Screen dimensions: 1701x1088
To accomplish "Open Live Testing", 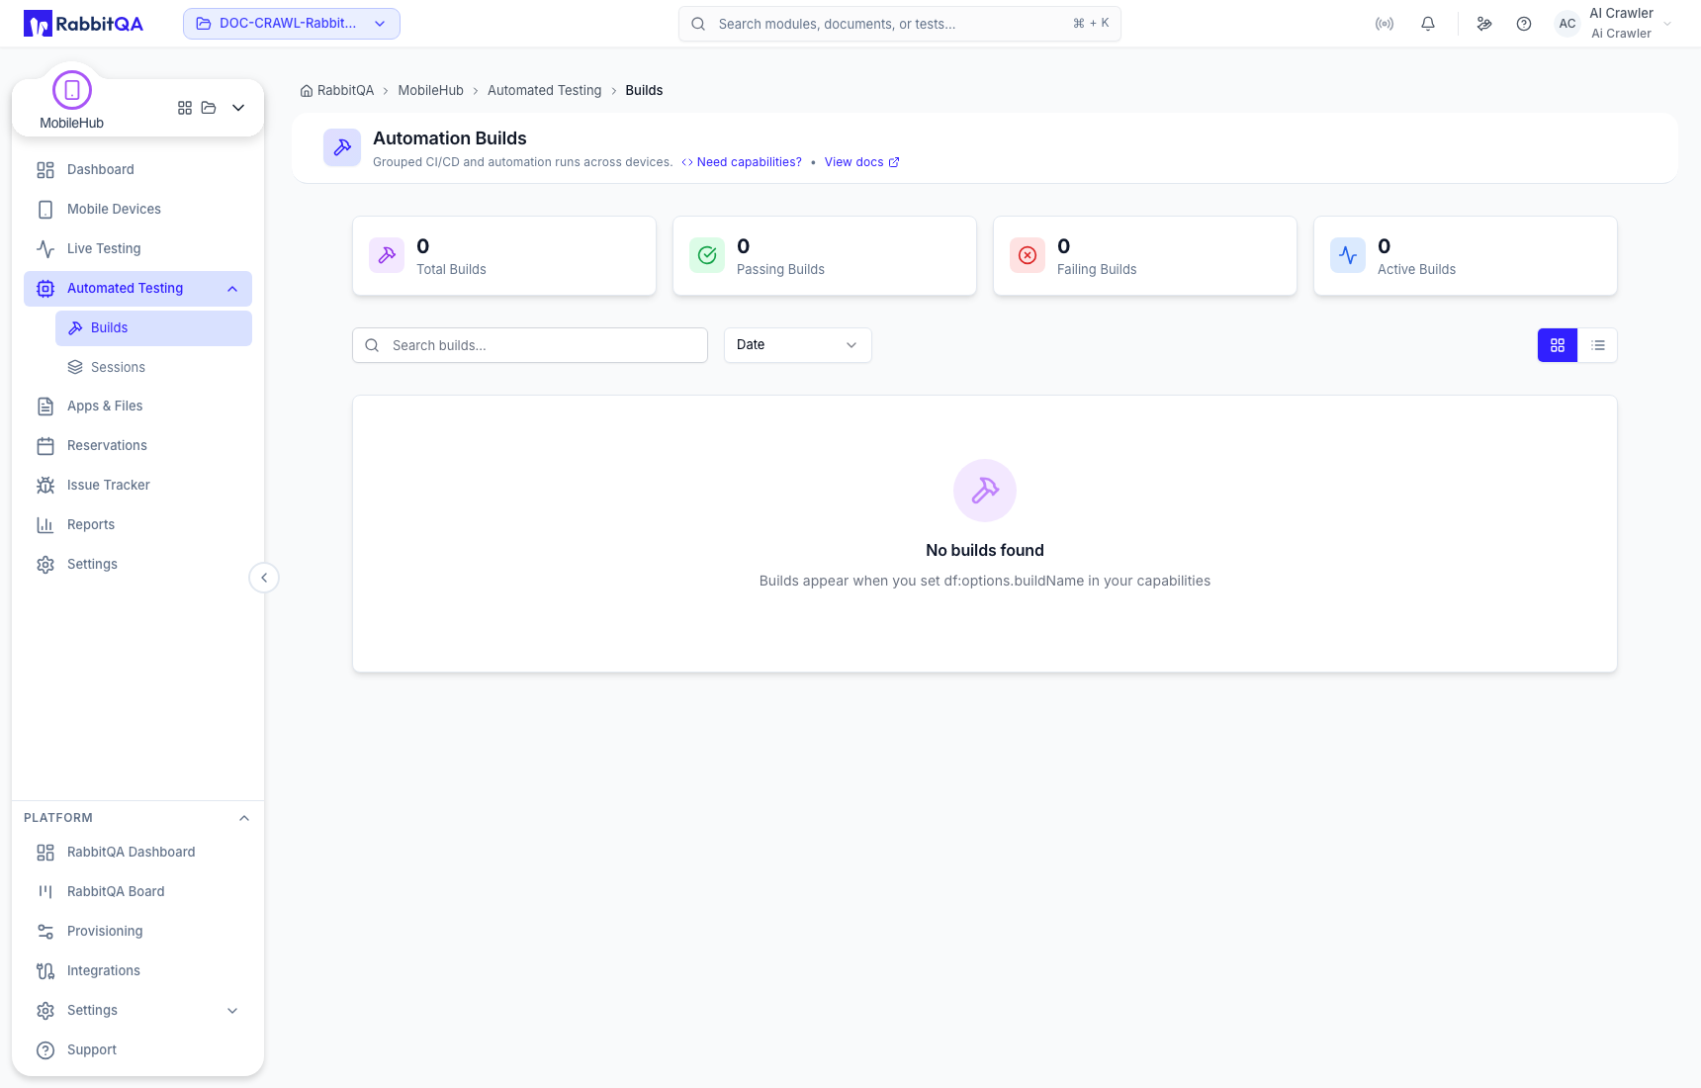I will [137, 249].
